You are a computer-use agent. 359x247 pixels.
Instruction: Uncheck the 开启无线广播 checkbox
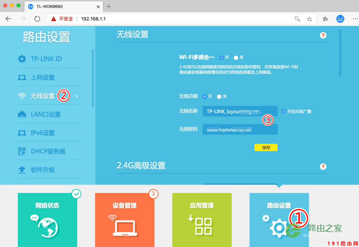[x=283, y=111]
